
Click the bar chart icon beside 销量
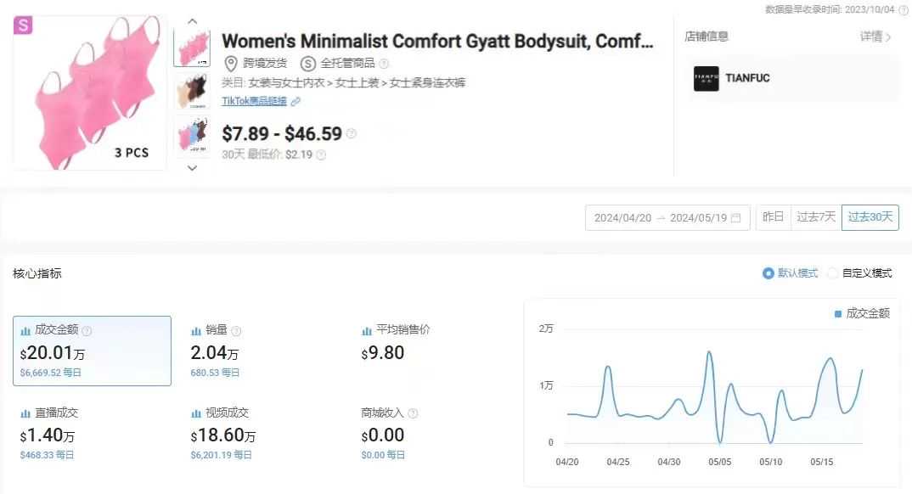(196, 331)
